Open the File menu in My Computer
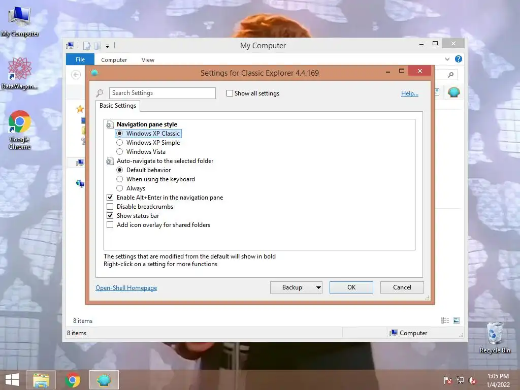Viewport: 520px width, 390px height. (80, 59)
